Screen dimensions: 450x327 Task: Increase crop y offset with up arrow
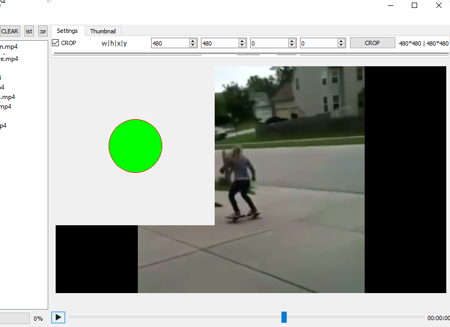(x=341, y=41)
